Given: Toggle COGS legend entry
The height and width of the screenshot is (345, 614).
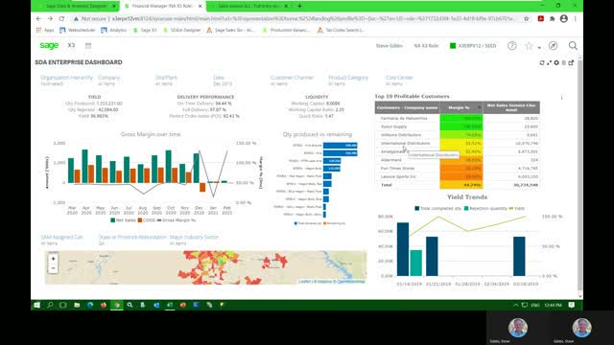Looking at the screenshot, I should pyautogui.click(x=147, y=220).
